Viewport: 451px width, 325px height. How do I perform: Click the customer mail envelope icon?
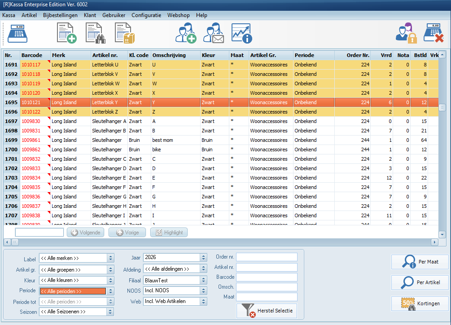[214, 34]
